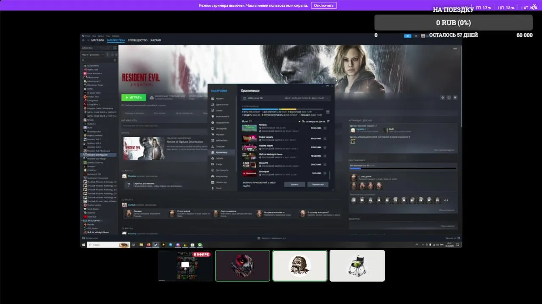Open the БИБЛИОТЕКА tab in Steam

116,40
